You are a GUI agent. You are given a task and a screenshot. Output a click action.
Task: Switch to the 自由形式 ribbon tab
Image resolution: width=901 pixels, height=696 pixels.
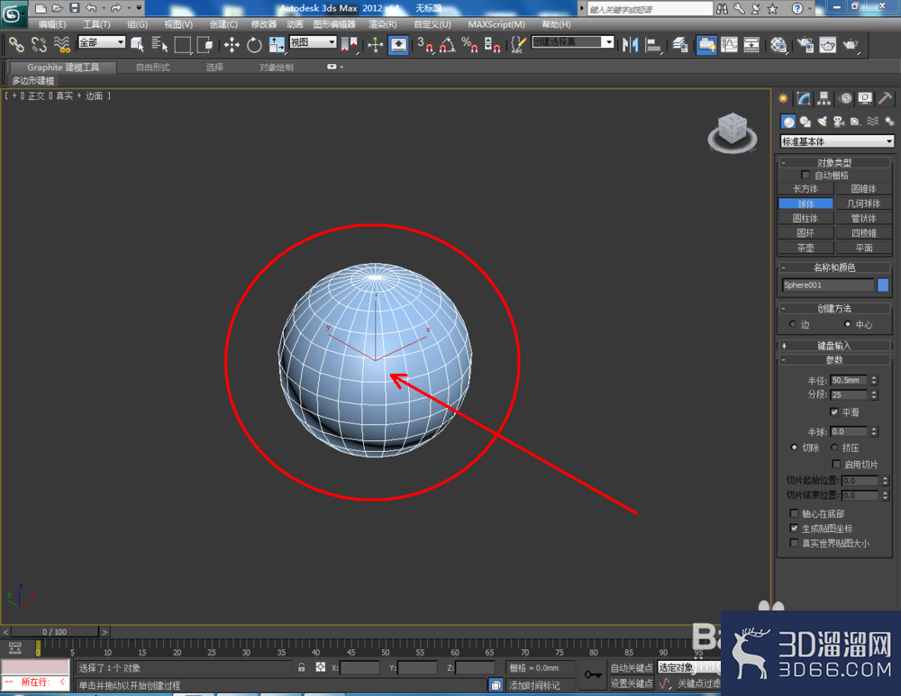point(153,68)
